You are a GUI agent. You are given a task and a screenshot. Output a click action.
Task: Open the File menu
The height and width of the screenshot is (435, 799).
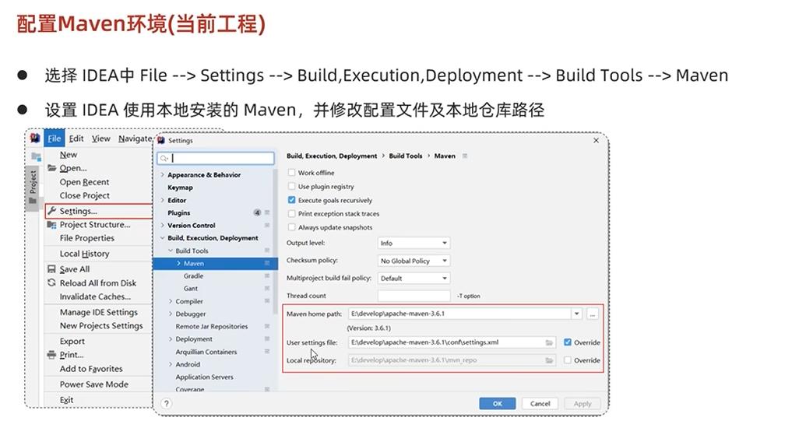coord(55,138)
